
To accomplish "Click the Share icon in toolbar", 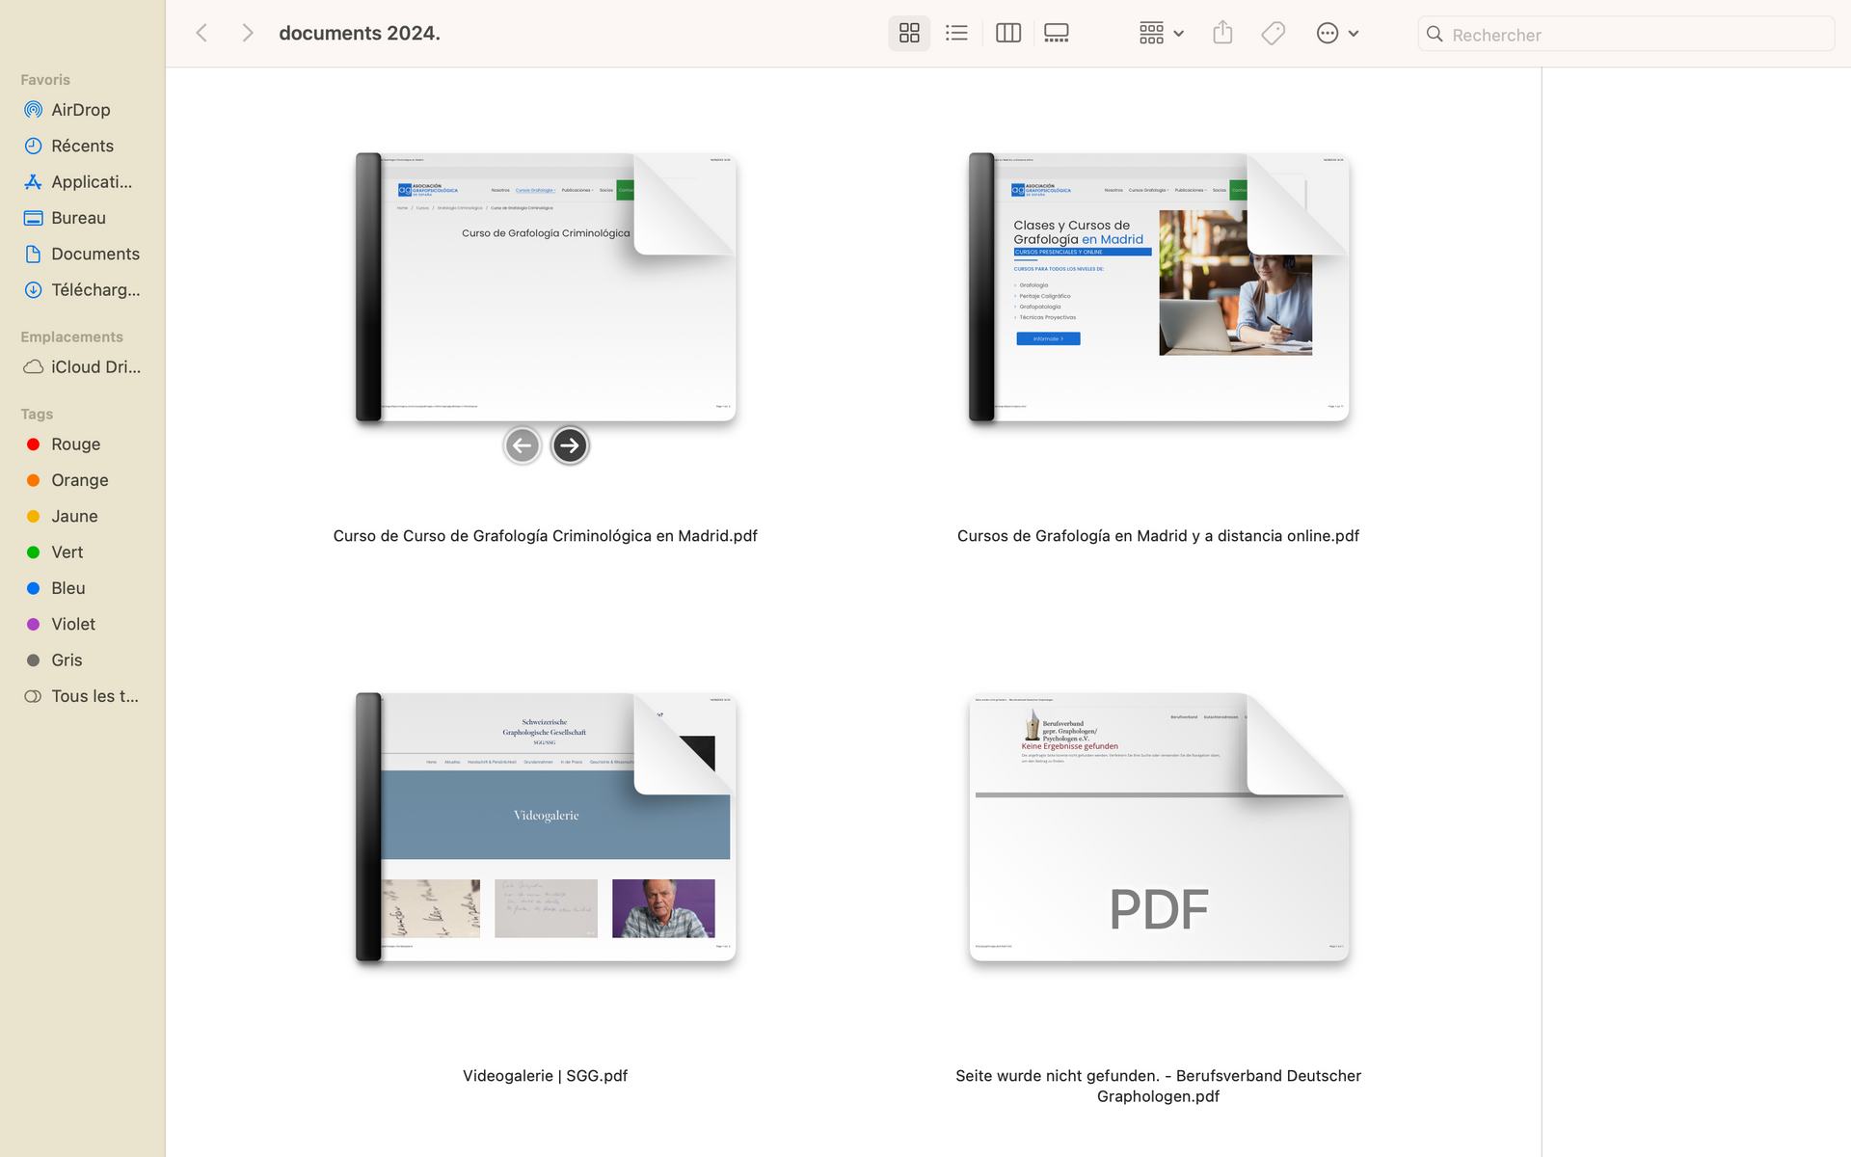I will [1222, 34].
